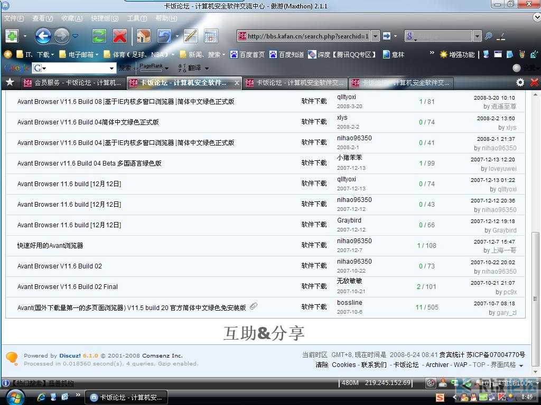Click the address bar URL field

click(x=304, y=36)
